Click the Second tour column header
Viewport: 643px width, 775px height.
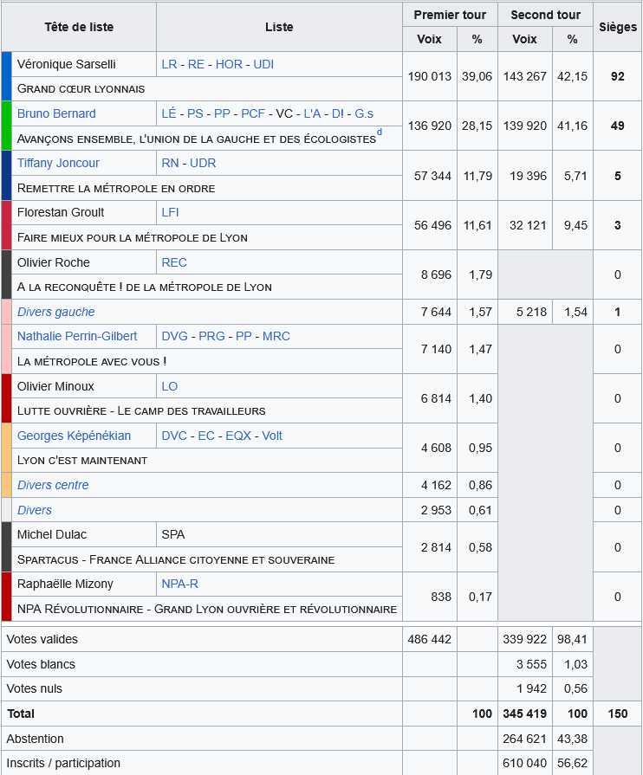pyautogui.click(x=545, y=15)
